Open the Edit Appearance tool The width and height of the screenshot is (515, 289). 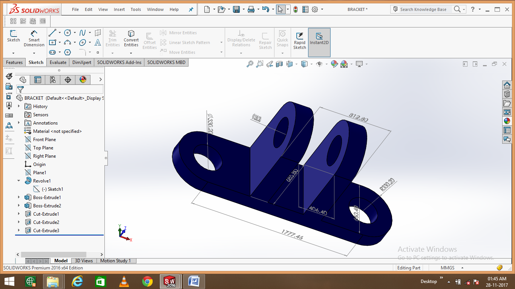pyautogui.click(x=334, y=64)
